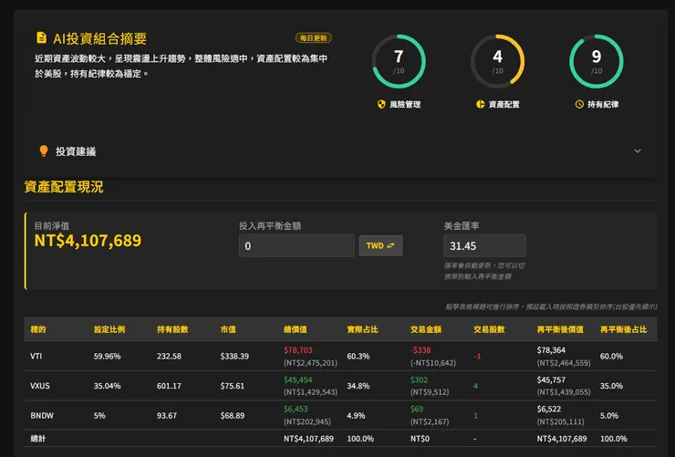Click the 資產配置 pie chart icon
The height and width of the screenshot is (457, 675).
coord(480,104)
